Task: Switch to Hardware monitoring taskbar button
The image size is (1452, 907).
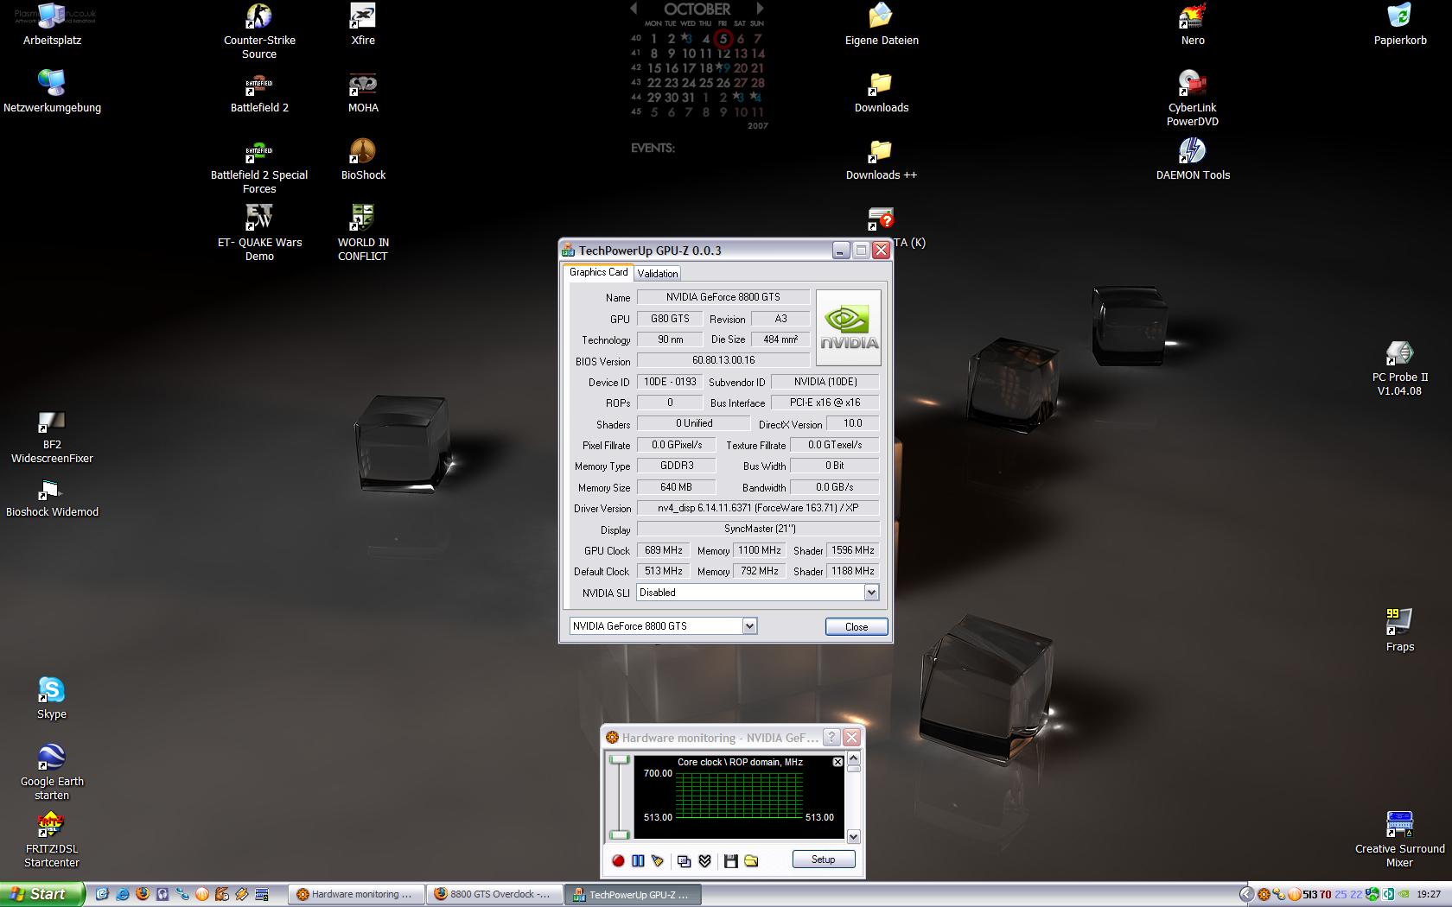Action: point(356,894)
